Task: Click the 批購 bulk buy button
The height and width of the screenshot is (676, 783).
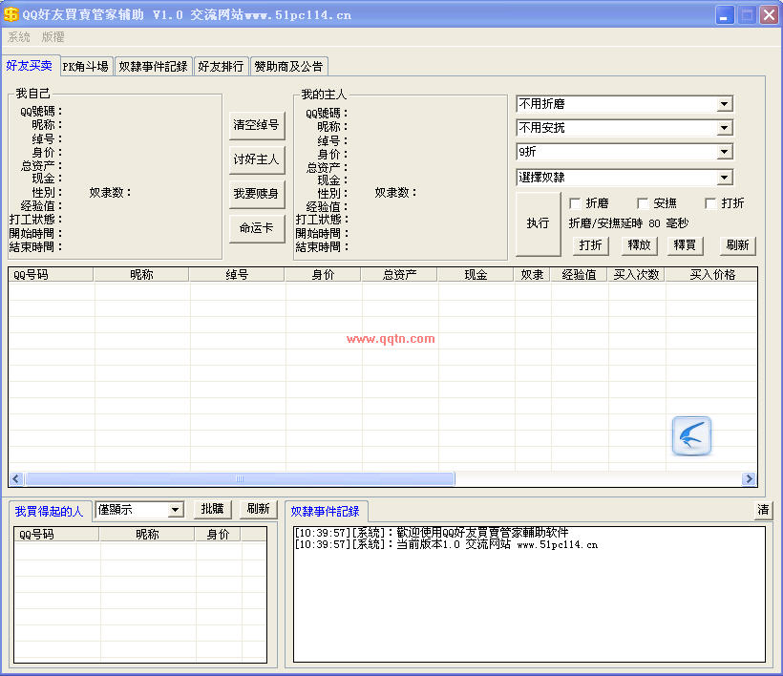Action: point(212,510)
